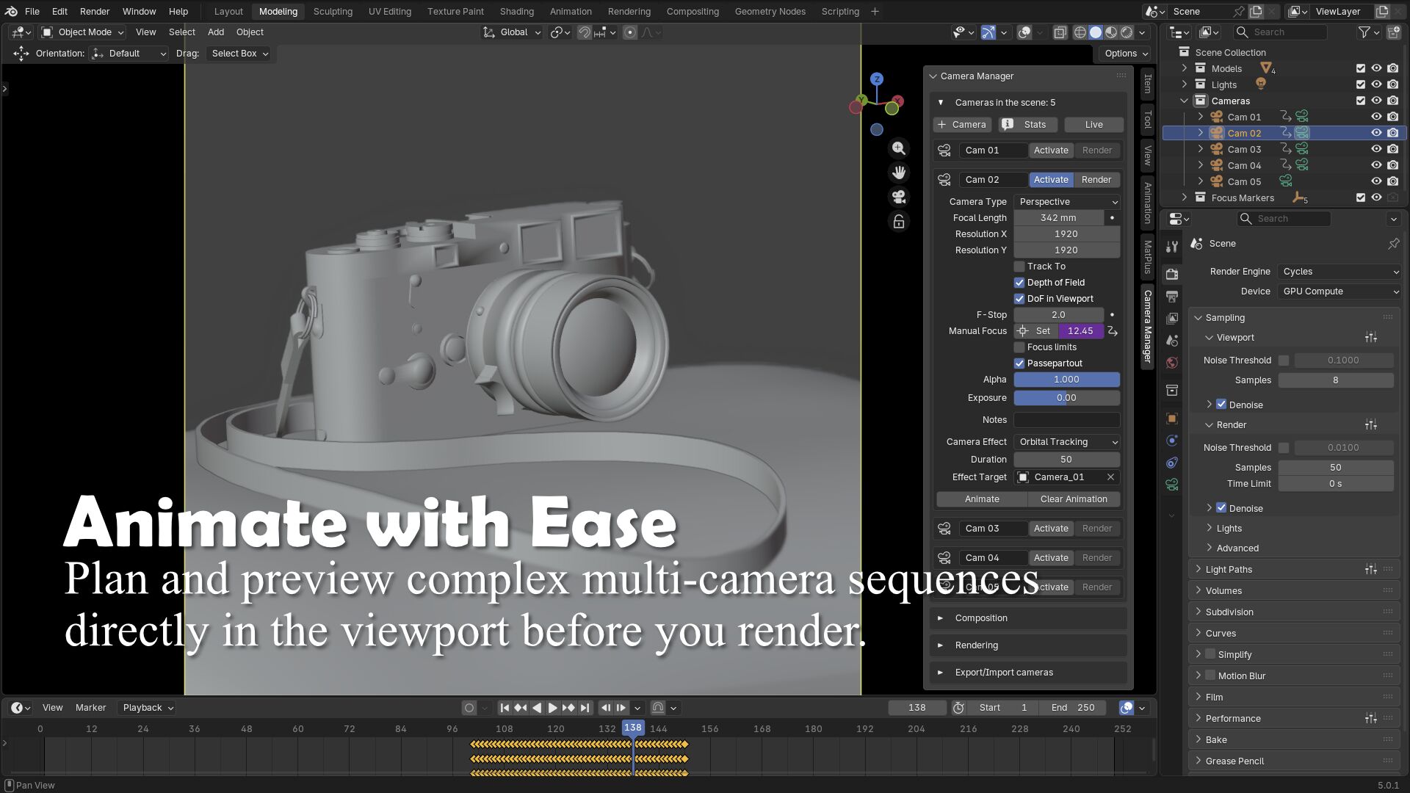Click Activate button for Cam 04

[x=1051, y=558]
